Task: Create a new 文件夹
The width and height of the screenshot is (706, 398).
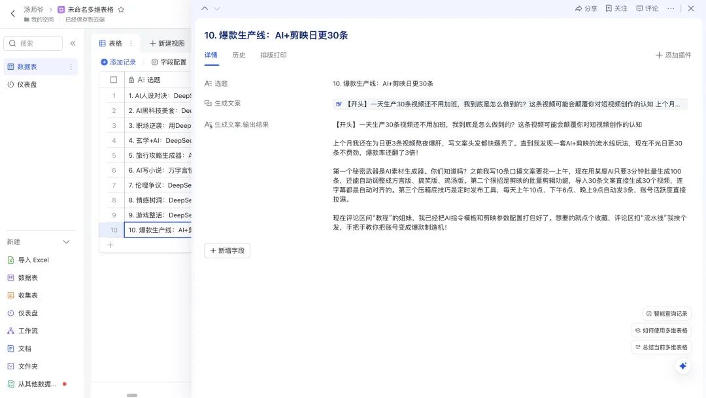Action: click(23, 366)
